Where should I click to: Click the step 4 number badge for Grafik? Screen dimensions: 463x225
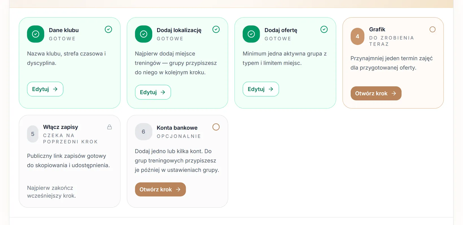click(x=357, y=36)
